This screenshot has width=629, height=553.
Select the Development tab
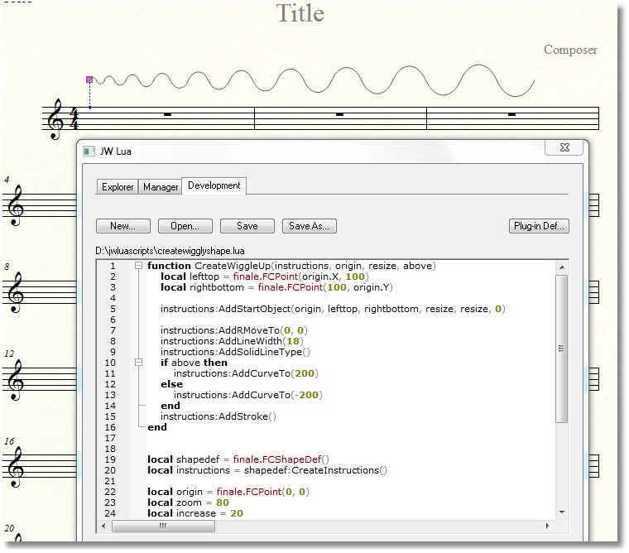click(x=214, y=185)
